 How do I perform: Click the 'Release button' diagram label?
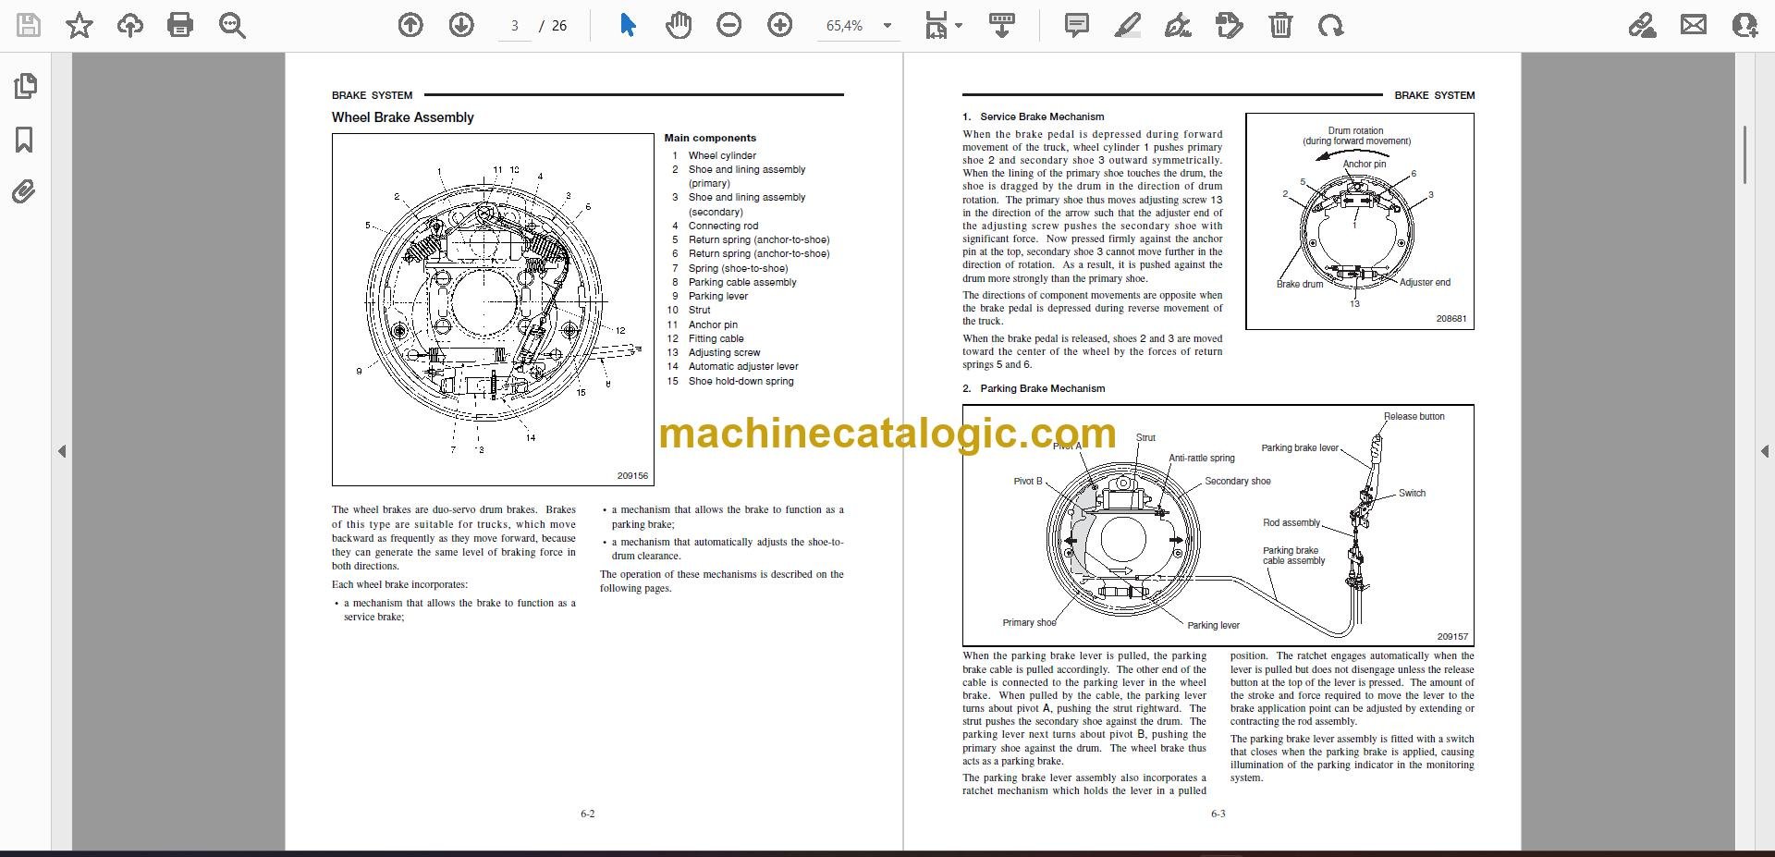click(1414, 416)
